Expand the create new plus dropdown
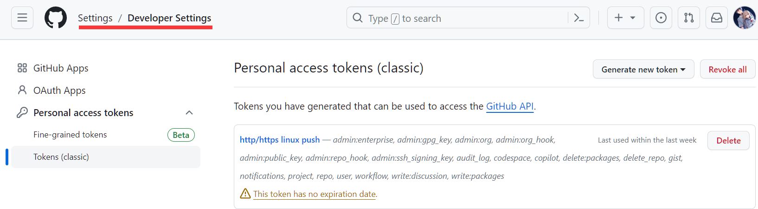 [x=625, y=18]
